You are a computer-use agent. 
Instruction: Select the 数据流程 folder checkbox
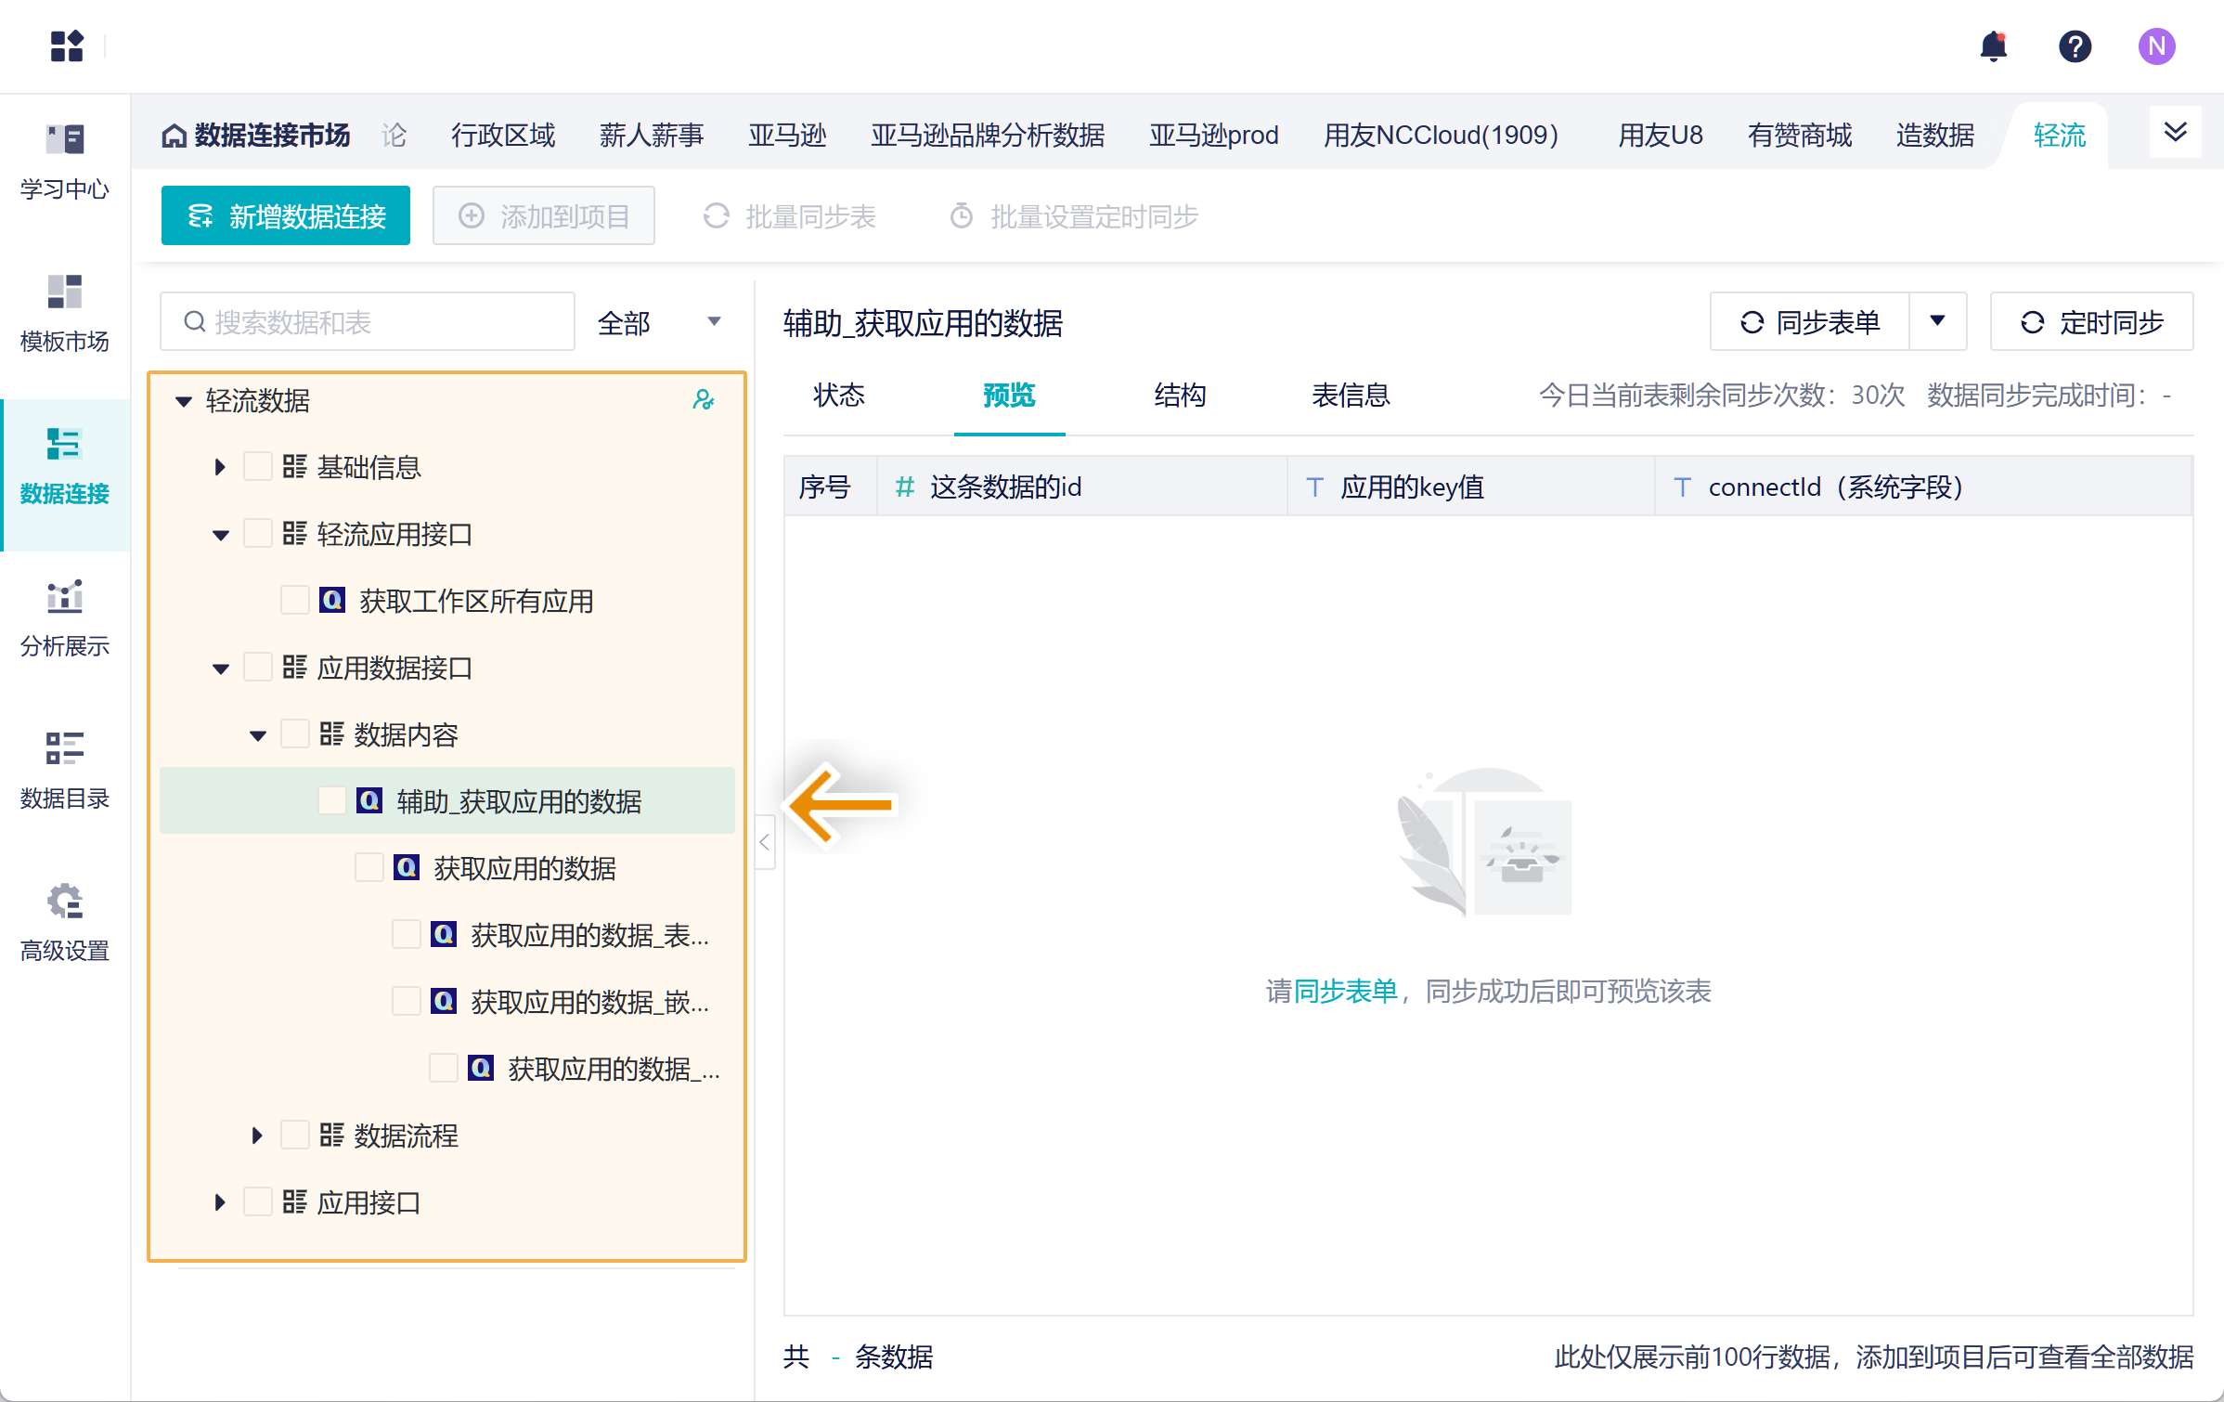coord(294,1135)
